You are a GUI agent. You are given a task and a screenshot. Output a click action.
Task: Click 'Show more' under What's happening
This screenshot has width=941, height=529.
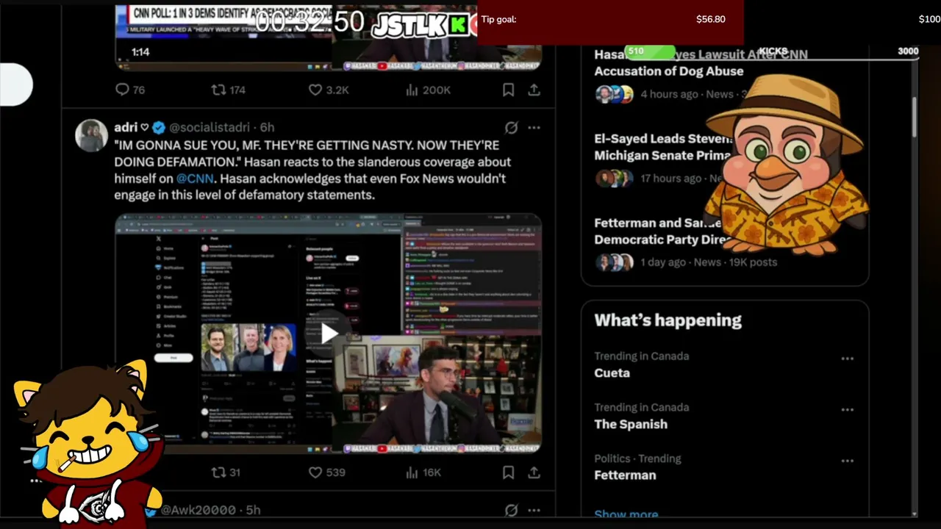[626, 514]
